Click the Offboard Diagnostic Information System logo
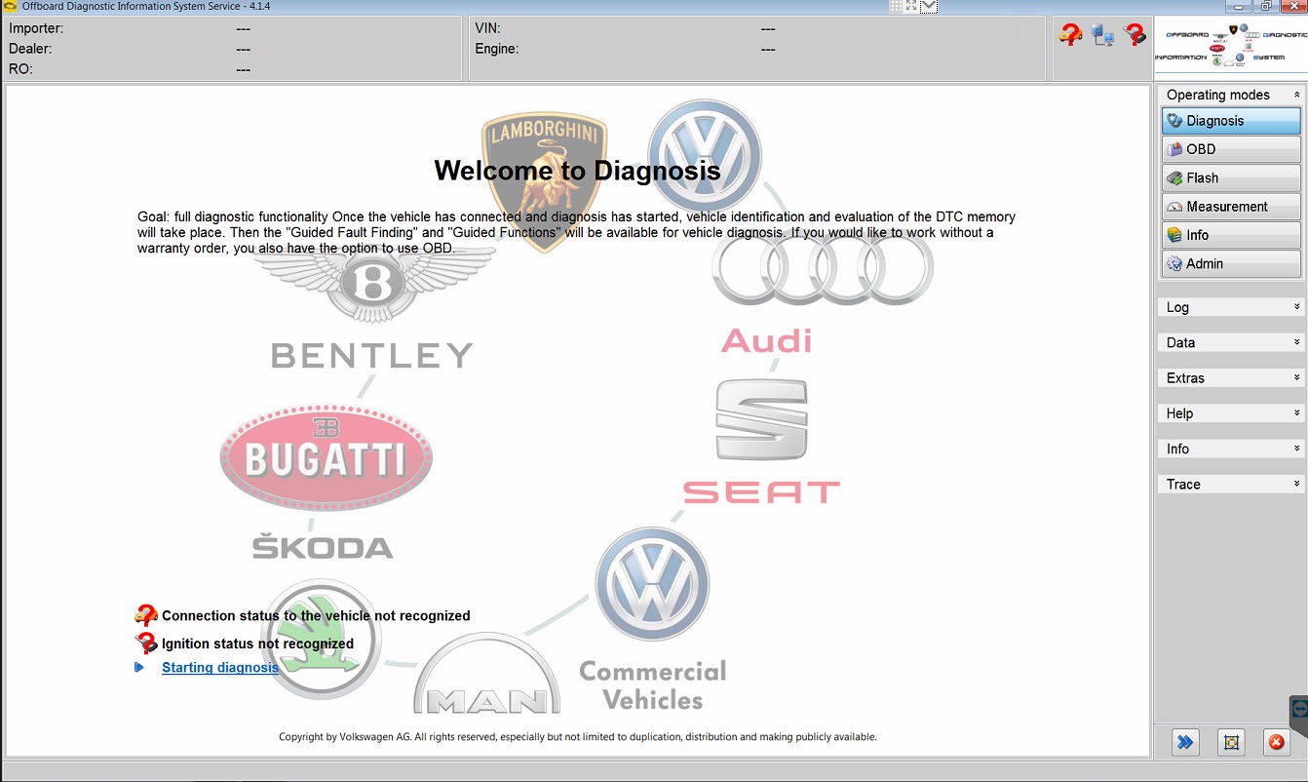The image size is (1308, 782). coord(1231,46)
